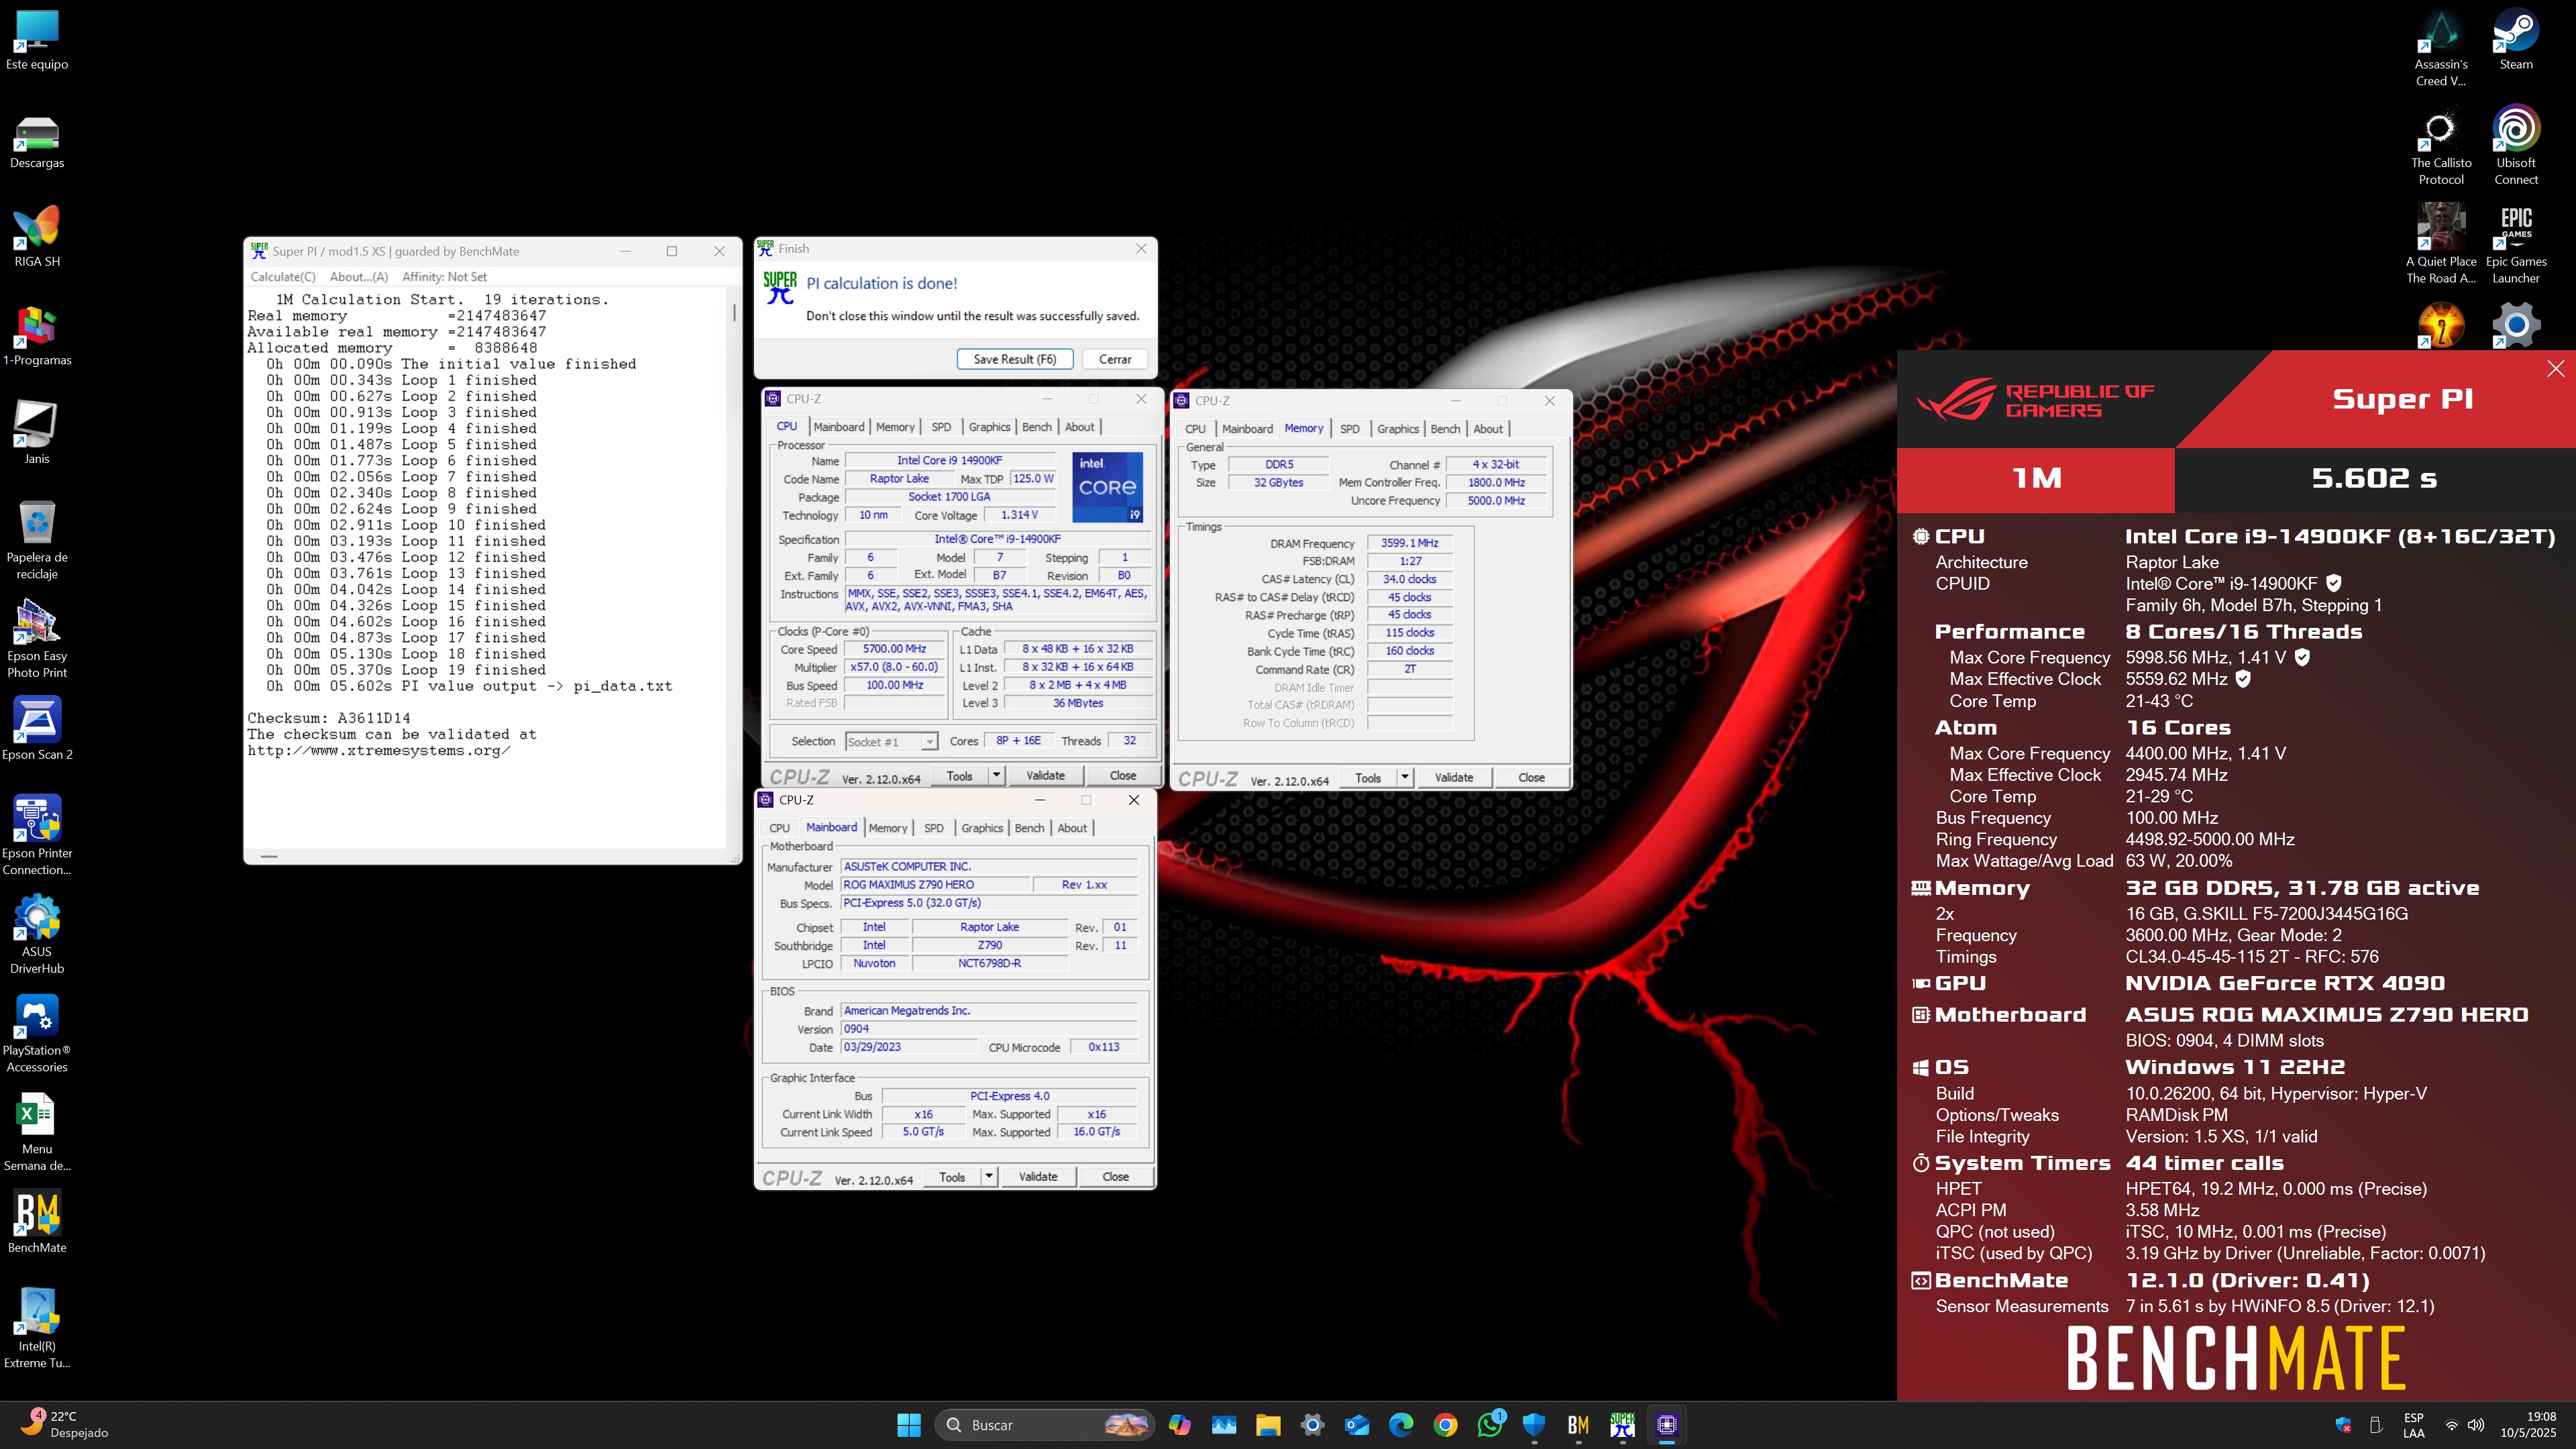Screen dimensions: 2576x1449
Task: Click Validate in CPU-Z CPU window
Action: pos(1045,775)
